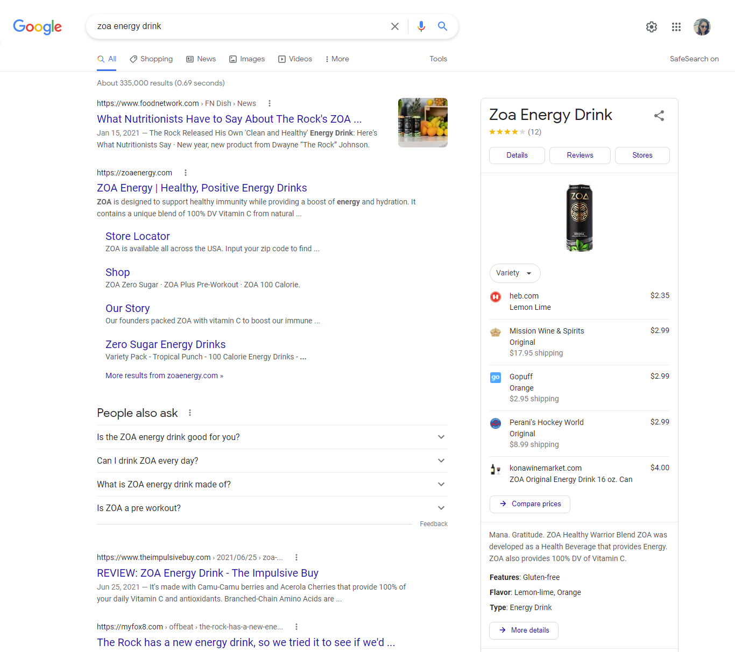Open options menu for the Food Network result
Screen dimensions: 735x652
point(270,103)
